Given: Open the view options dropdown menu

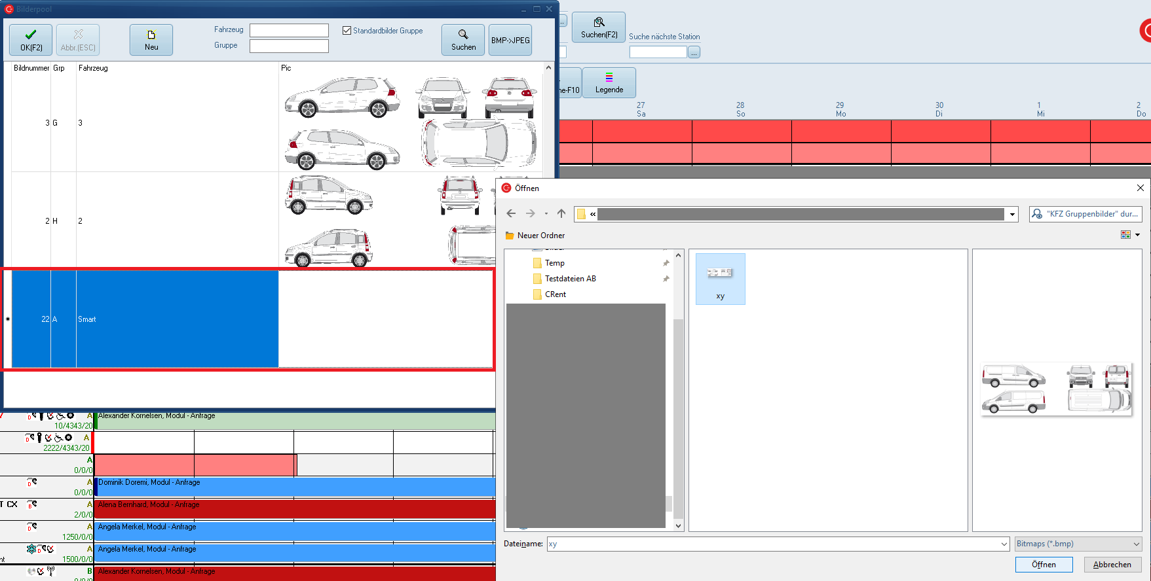Looking at the screenshot, I should click(x=1137, y=235).
